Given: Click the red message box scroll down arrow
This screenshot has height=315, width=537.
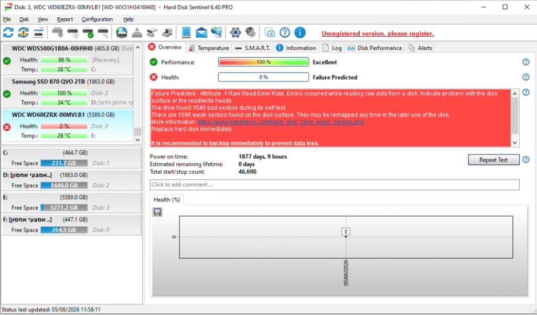Looking at the screenshot, I should coord(515,143).
